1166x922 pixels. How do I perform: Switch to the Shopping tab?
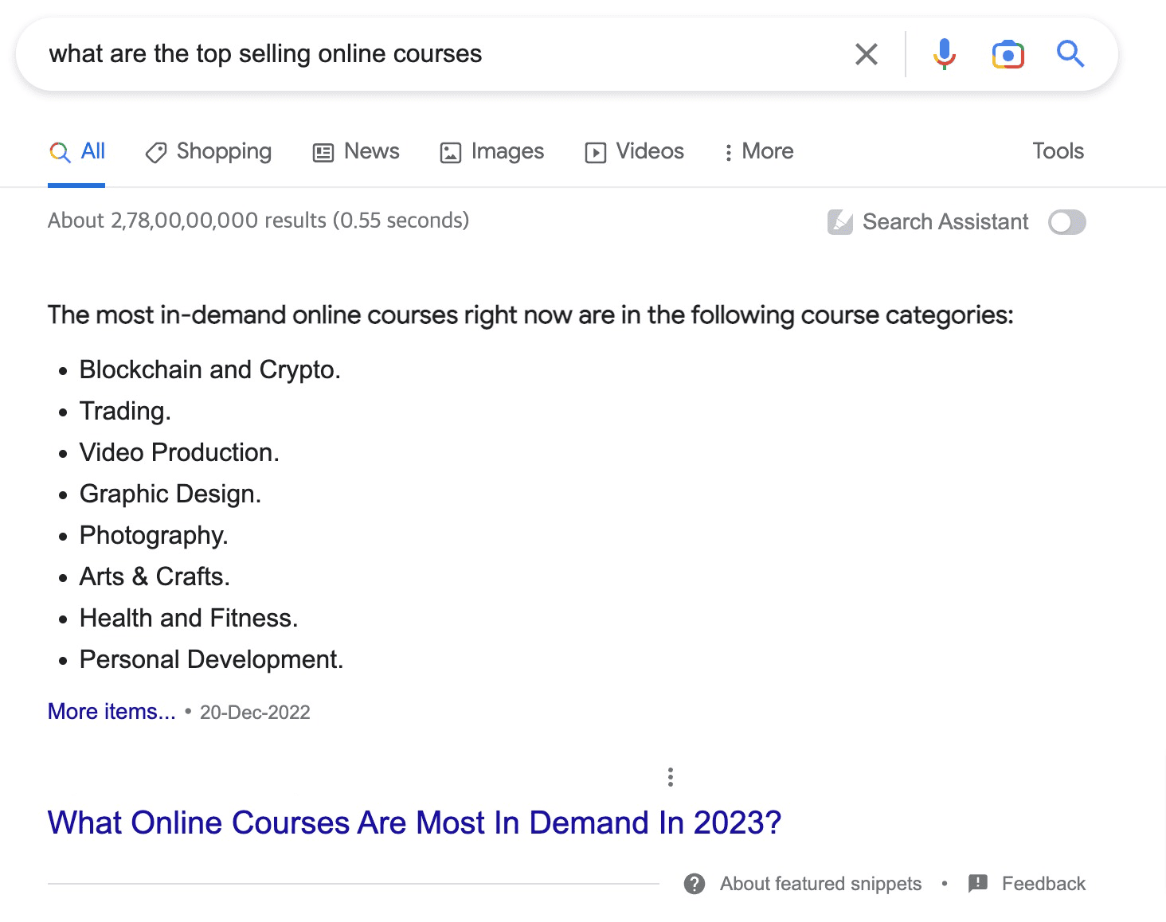pyautogui.click(x=209, y=151)
